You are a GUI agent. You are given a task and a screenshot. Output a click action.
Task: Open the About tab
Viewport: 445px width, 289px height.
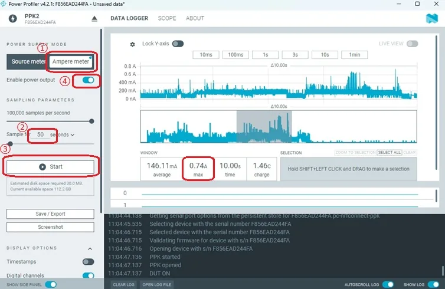195,18
